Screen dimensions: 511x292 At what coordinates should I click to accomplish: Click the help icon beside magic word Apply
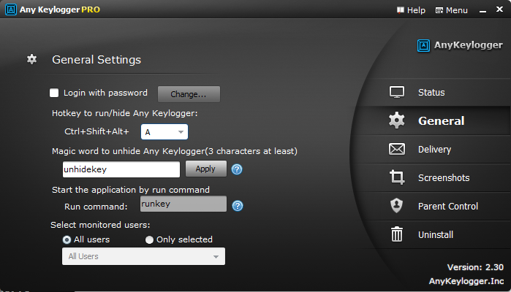tap(237, 169)
